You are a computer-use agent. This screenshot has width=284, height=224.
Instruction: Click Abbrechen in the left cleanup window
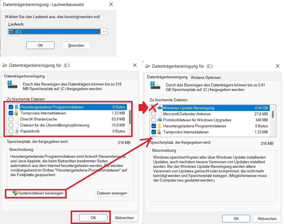pyautogui.click(x=124, y=218)
